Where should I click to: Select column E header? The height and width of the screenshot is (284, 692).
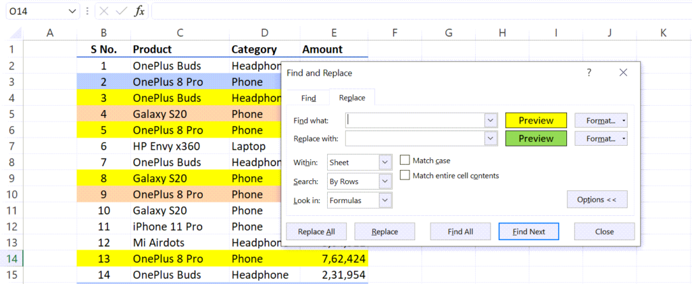pyautogui.click(x=334, y=32)
